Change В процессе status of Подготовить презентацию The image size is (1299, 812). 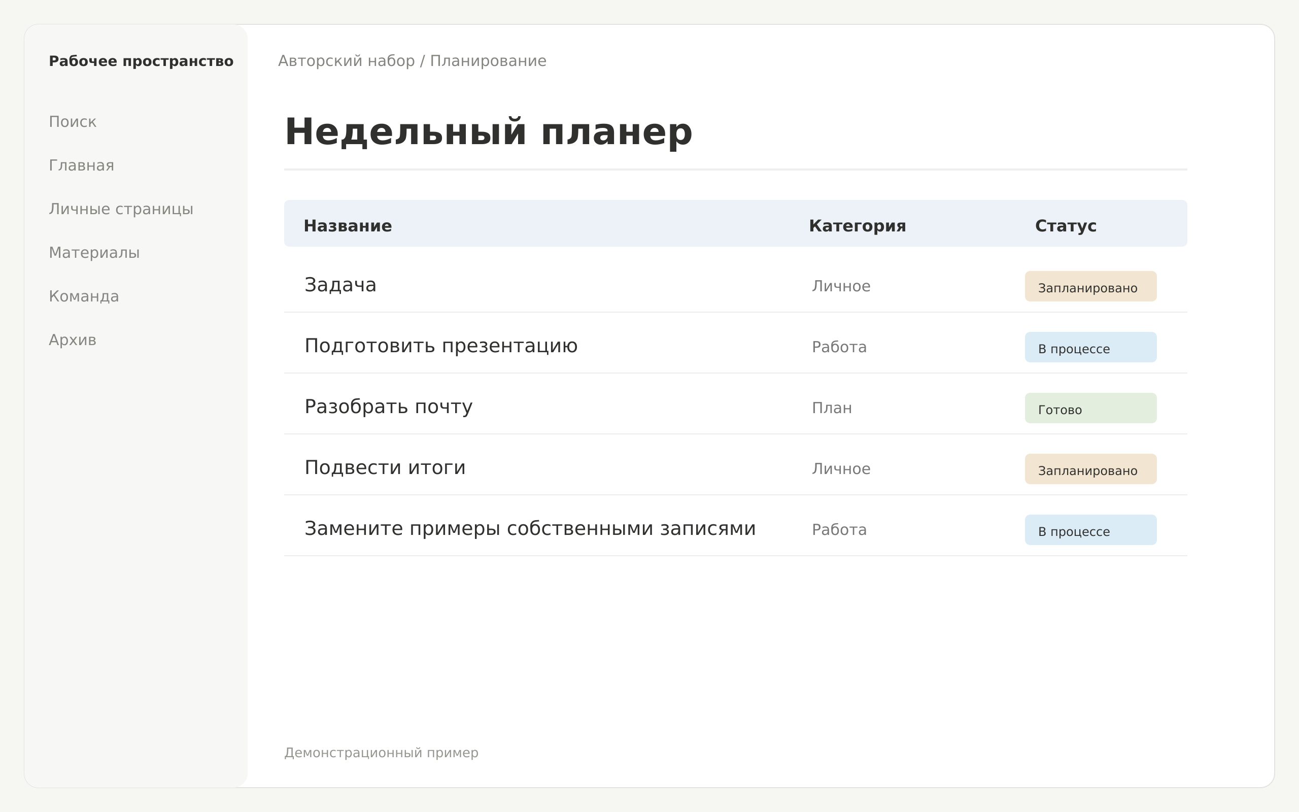click(1091, 347)
